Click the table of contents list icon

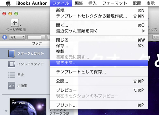pos(12,75)
